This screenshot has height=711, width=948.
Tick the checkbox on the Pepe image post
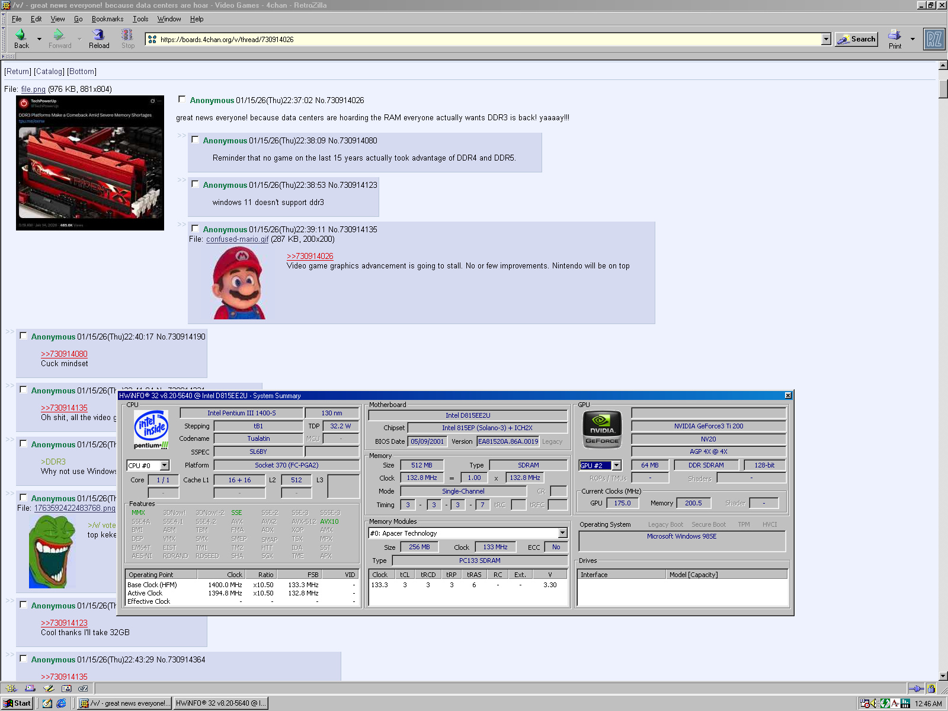click(x=23, y=498)
